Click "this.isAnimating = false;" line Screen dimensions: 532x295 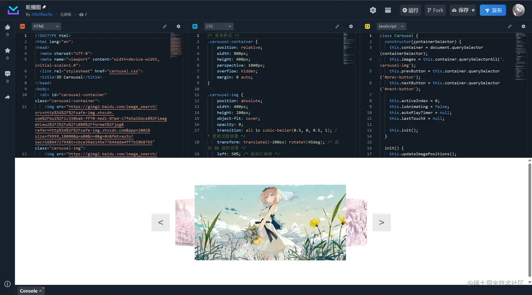point(419,107)
